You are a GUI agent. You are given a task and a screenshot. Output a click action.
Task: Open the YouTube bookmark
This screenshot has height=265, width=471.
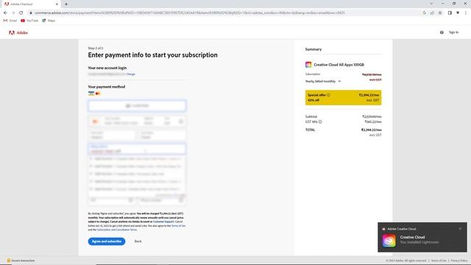29,21
